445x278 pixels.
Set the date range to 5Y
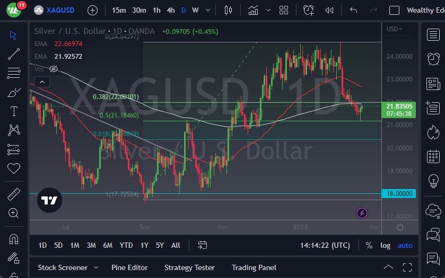160,245
